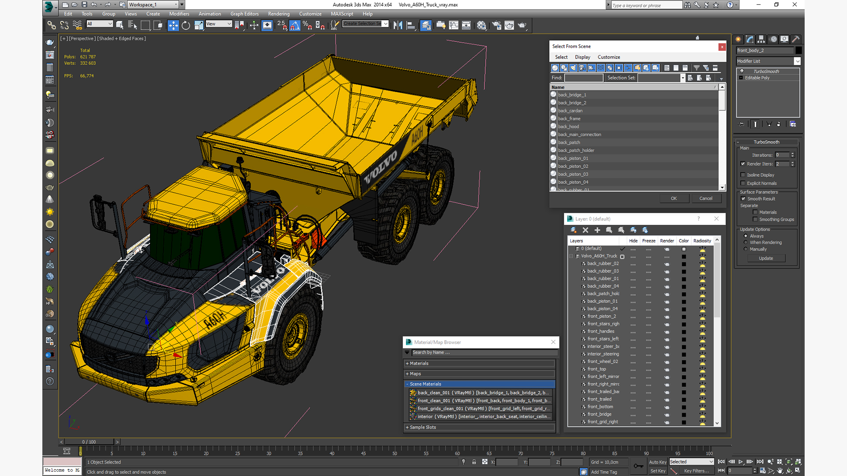Select the Manually update option
Image resolution: width=847 pixels, height=476 pixels.
pyautogui.click(x=746, y=249)
